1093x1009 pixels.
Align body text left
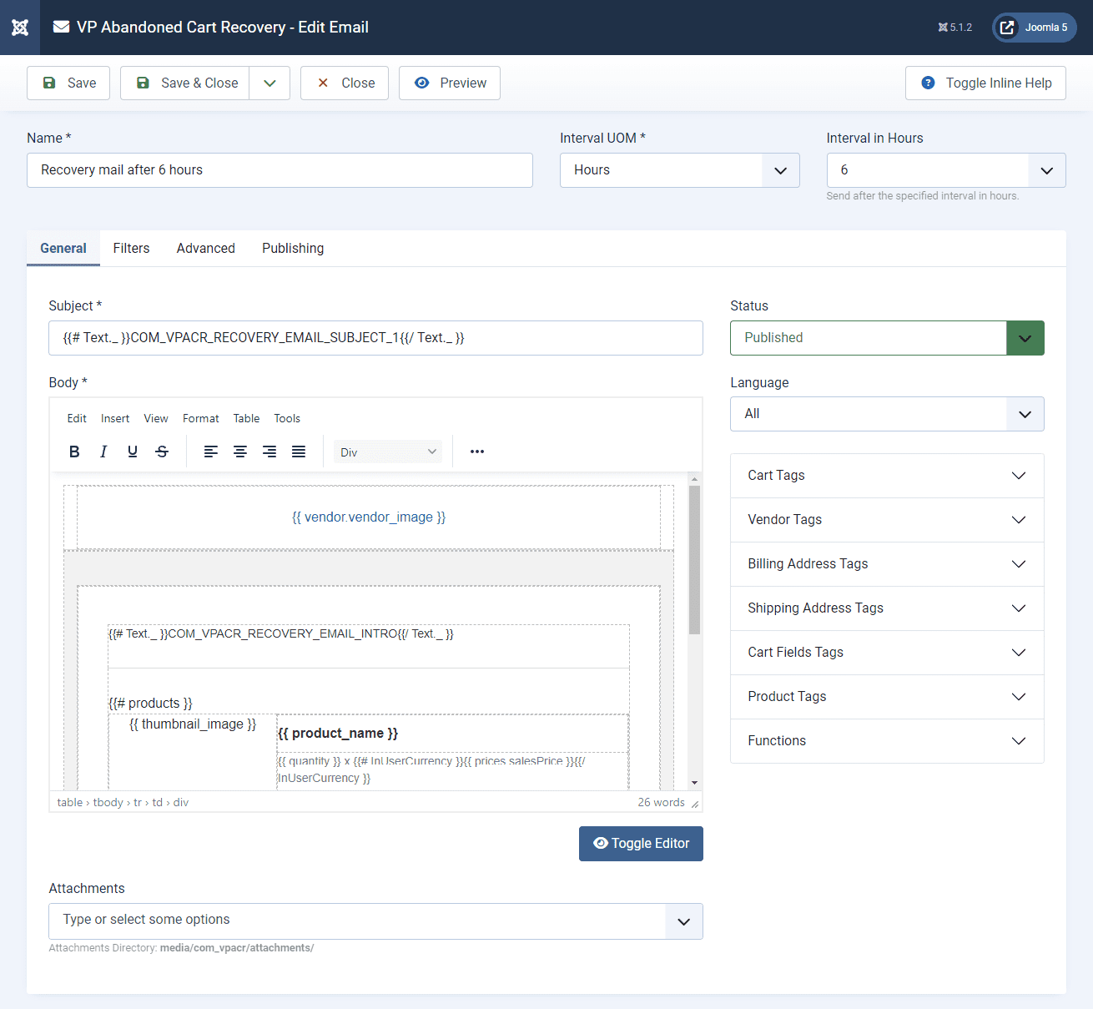pos(211,452)
